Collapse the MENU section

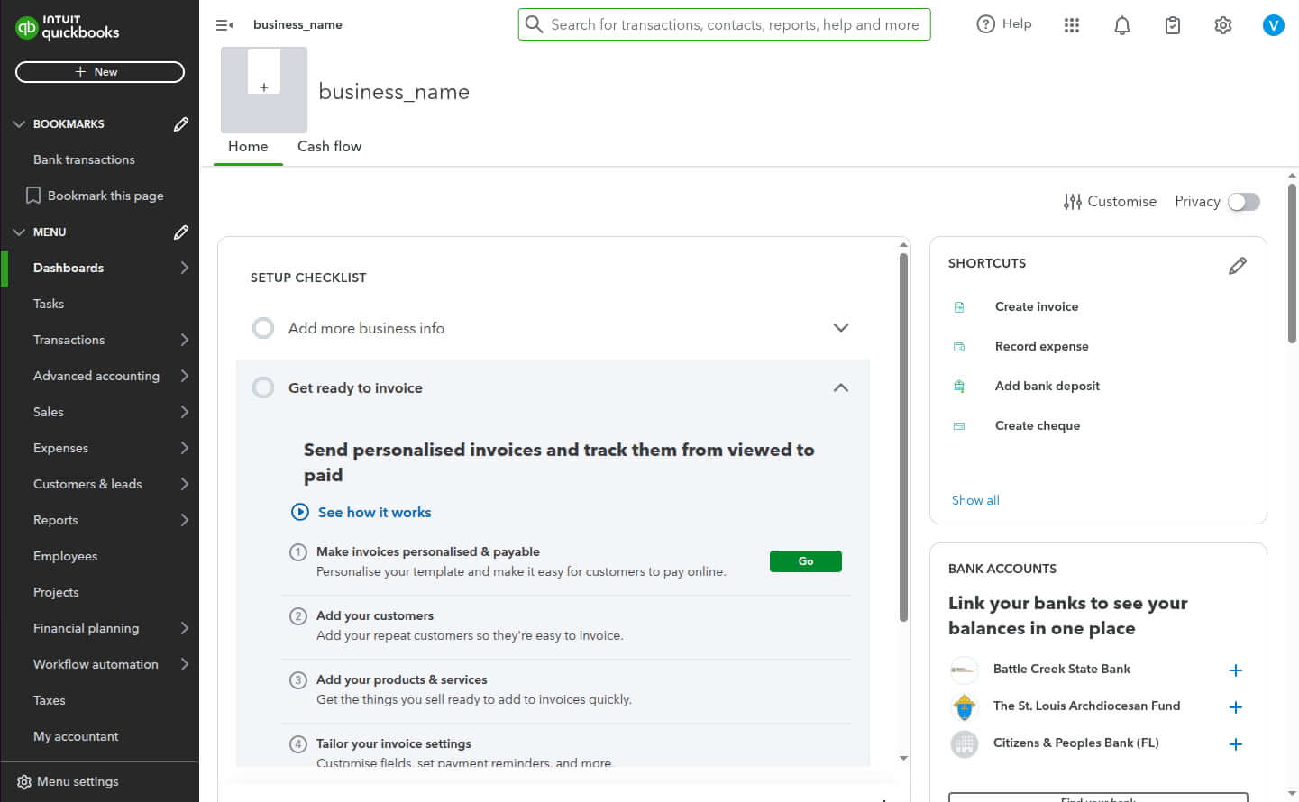pyautogui.click(x=19, y=232)
